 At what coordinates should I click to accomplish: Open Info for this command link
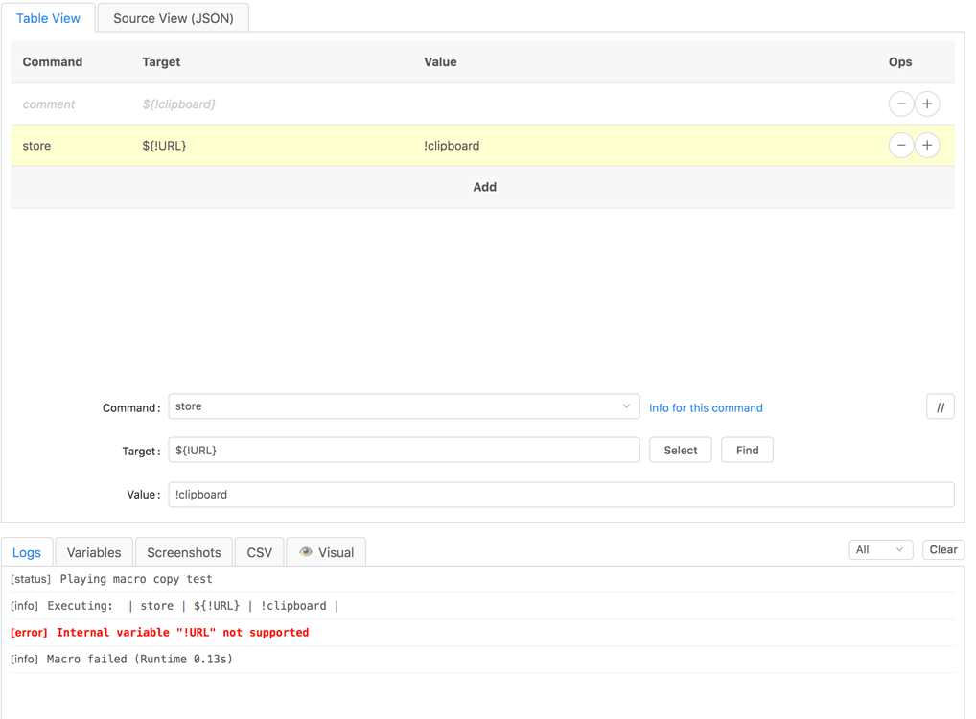tap(706, 407)
